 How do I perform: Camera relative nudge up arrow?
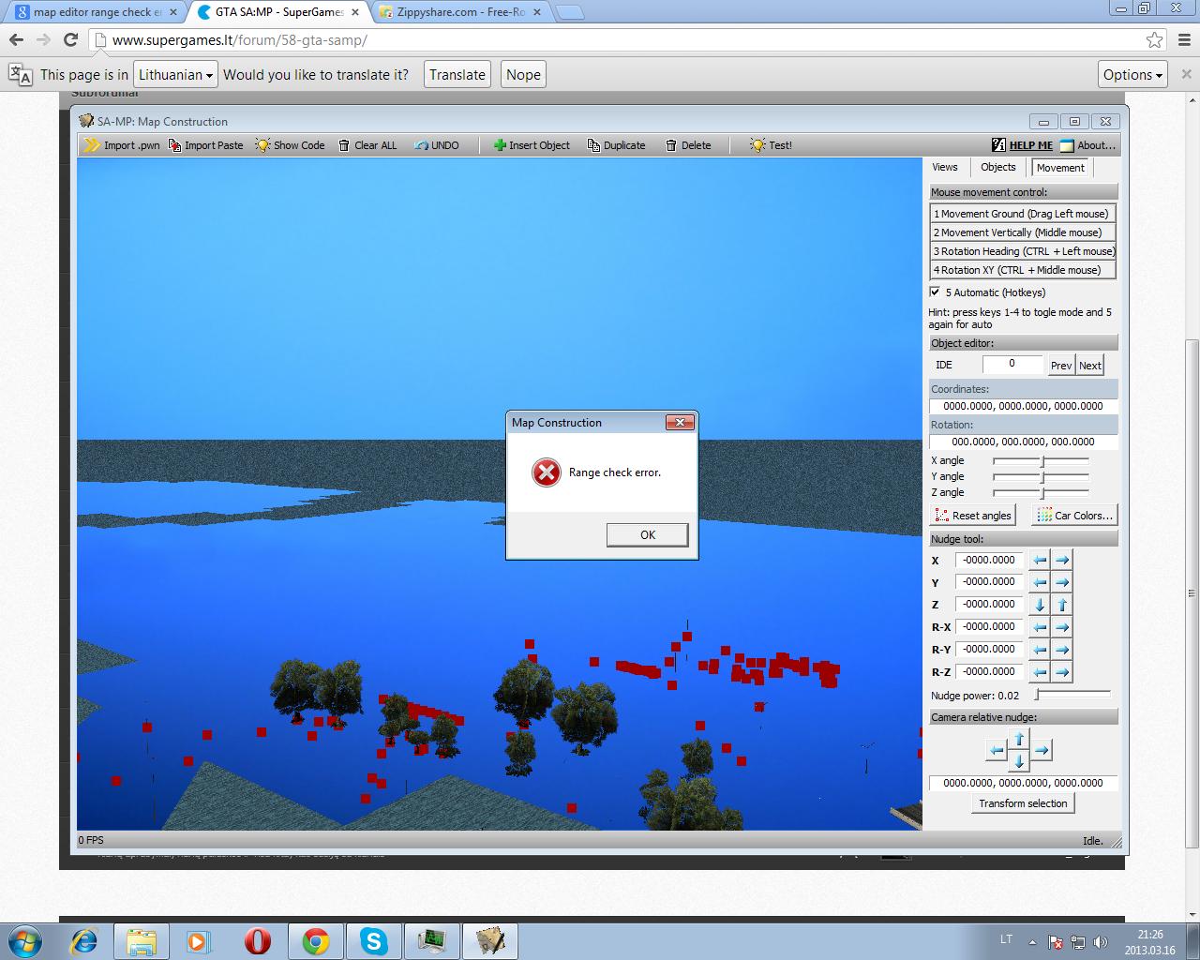(x=1019, y=740)
